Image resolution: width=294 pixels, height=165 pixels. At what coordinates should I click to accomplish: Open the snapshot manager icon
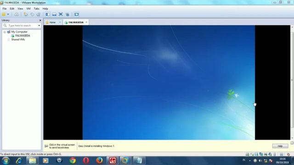click(39, 14)
